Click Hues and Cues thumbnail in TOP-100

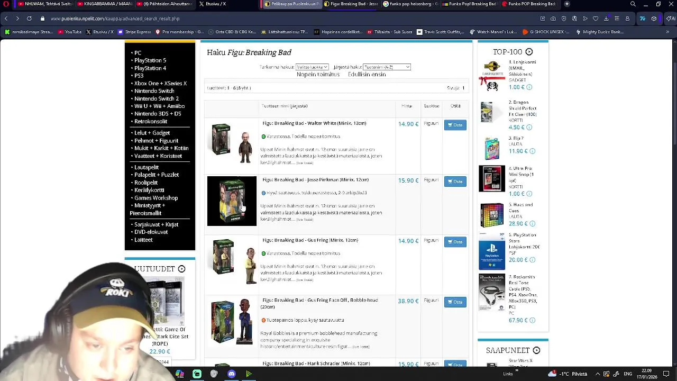click(x=492, y=215)
